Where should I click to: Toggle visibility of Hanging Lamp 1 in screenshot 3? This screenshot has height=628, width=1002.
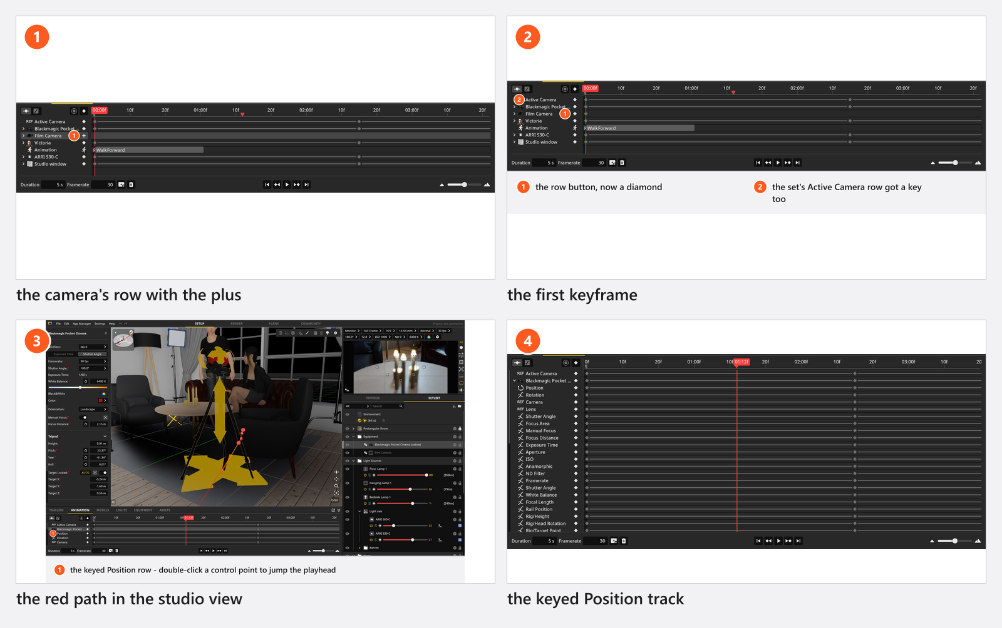348,483
